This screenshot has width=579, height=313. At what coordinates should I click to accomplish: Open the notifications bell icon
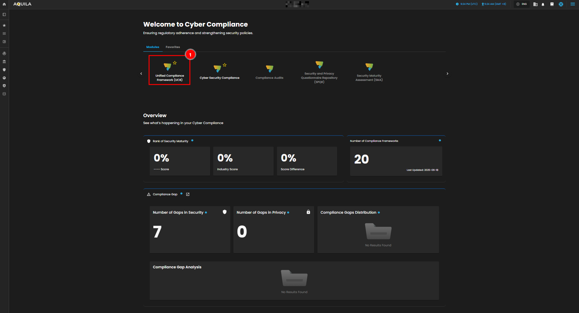[543, 4]
